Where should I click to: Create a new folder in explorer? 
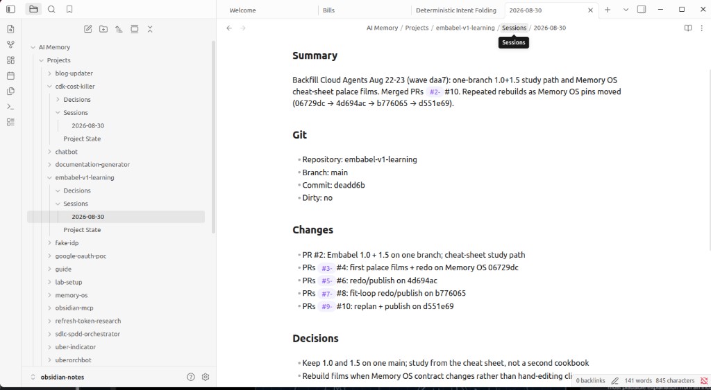(x=103, y=29)
